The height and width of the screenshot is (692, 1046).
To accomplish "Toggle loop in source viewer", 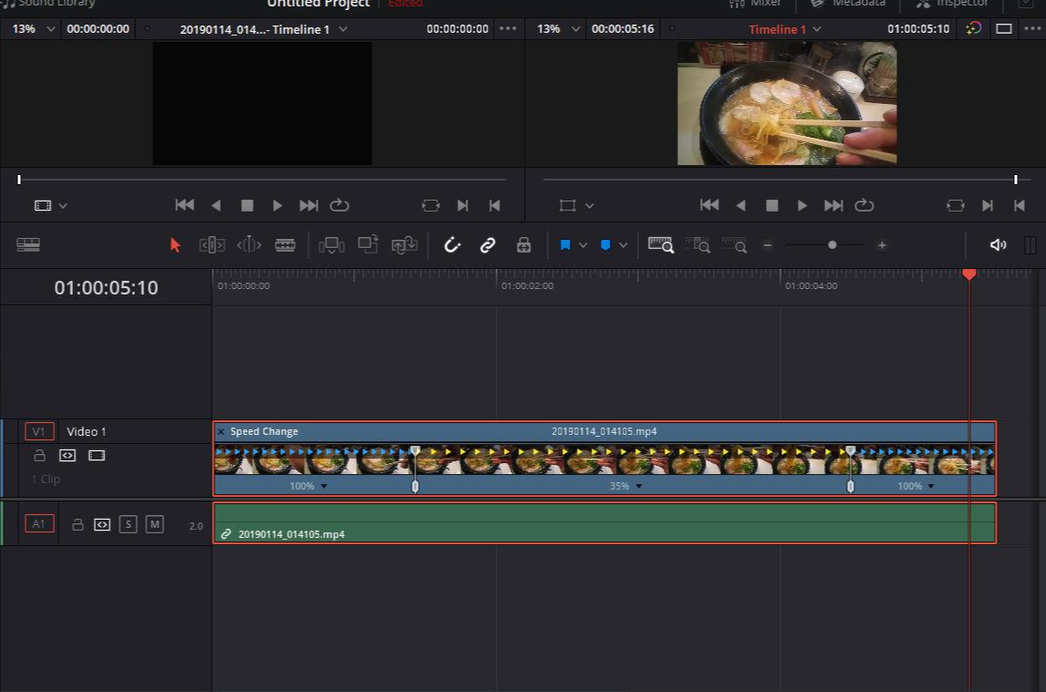I will point(340,205).
